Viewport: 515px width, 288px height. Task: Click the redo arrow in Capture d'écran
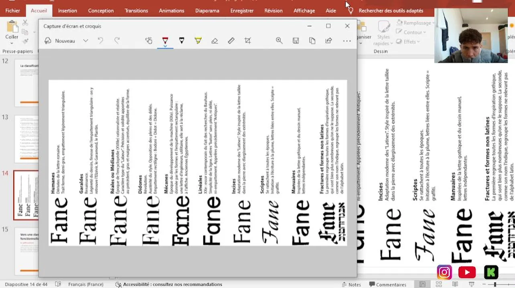[117, 40]
